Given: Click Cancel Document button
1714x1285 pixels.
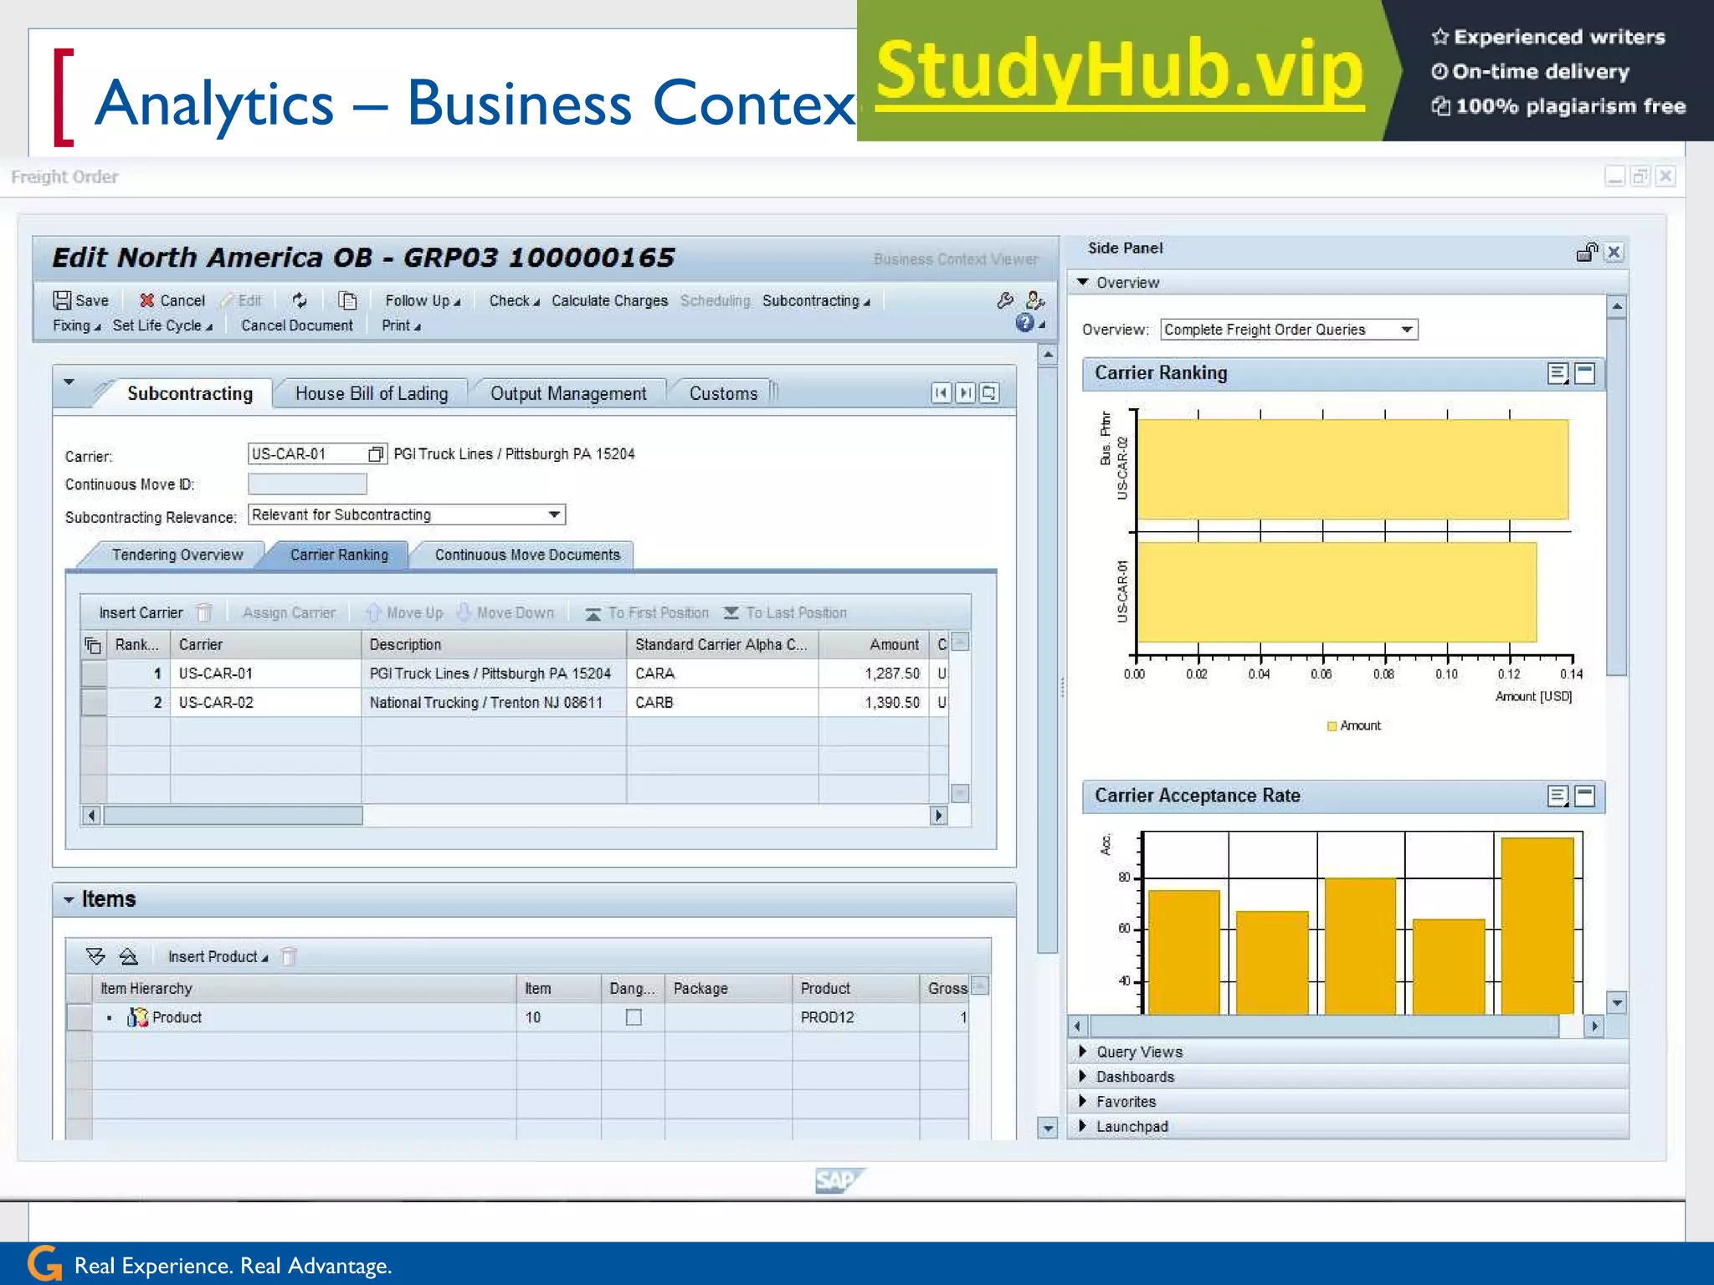Looking at the screenshot, I should click(x=297, y=325).
